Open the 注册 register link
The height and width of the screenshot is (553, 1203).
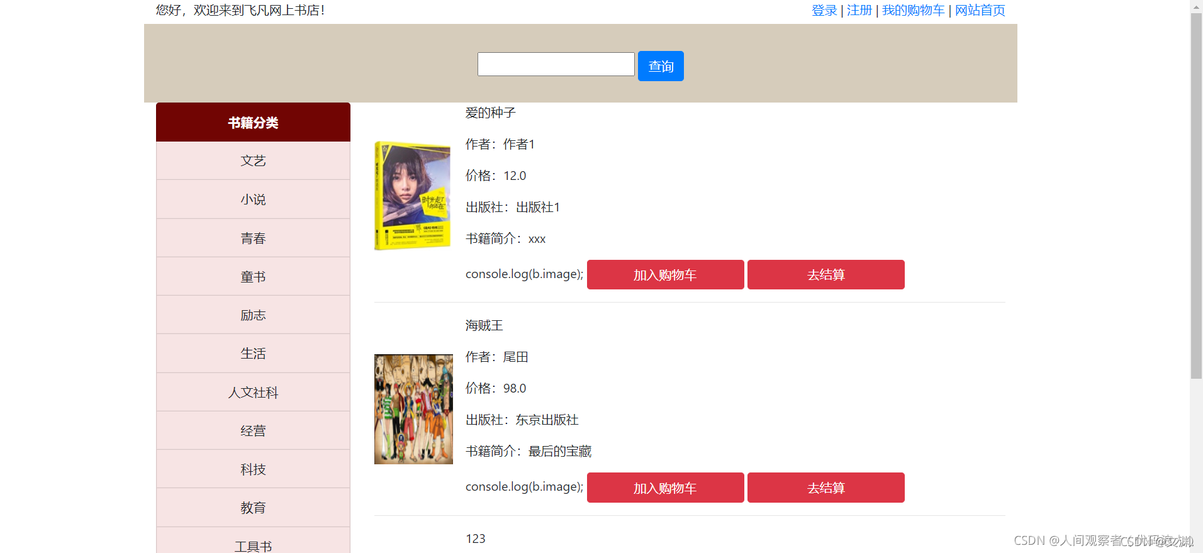pos(859,10)
